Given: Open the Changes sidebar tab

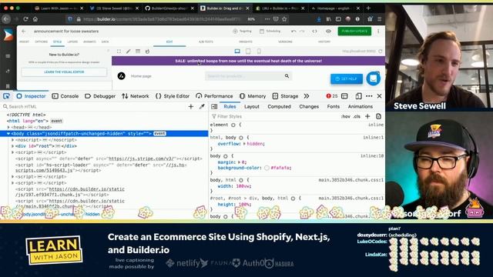Looking at the screenshot, I should [x=309, y=107].
